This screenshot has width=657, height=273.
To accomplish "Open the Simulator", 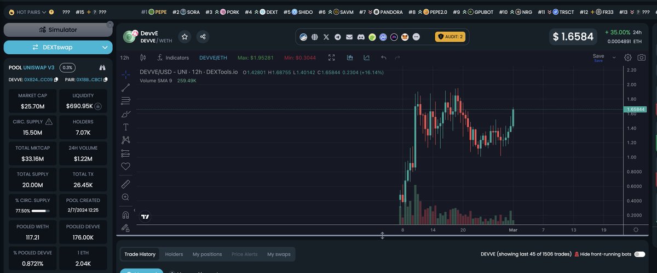I will [58, 30].
